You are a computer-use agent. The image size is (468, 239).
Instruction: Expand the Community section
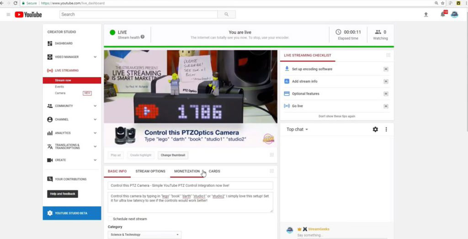pyautogui.click(x=95, y=106)
